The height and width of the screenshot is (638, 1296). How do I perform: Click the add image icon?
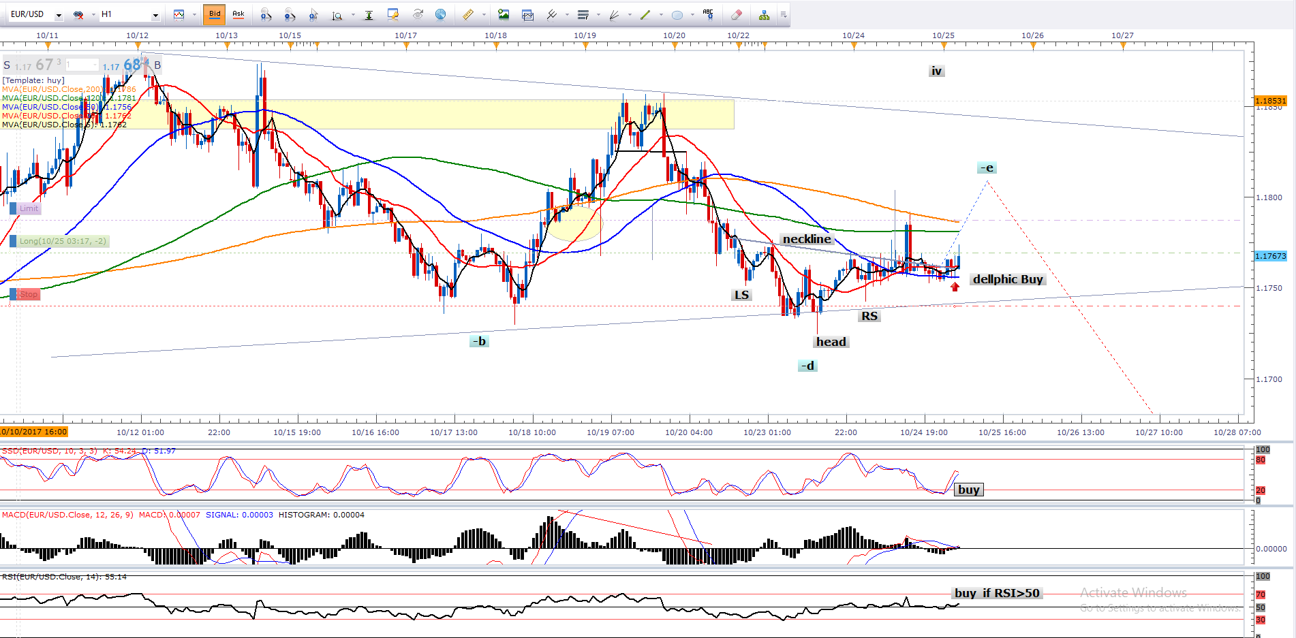504,14
